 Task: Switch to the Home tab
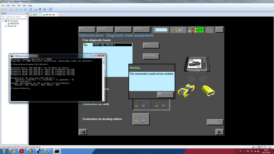pyautogui.click(x=35, y=15)
